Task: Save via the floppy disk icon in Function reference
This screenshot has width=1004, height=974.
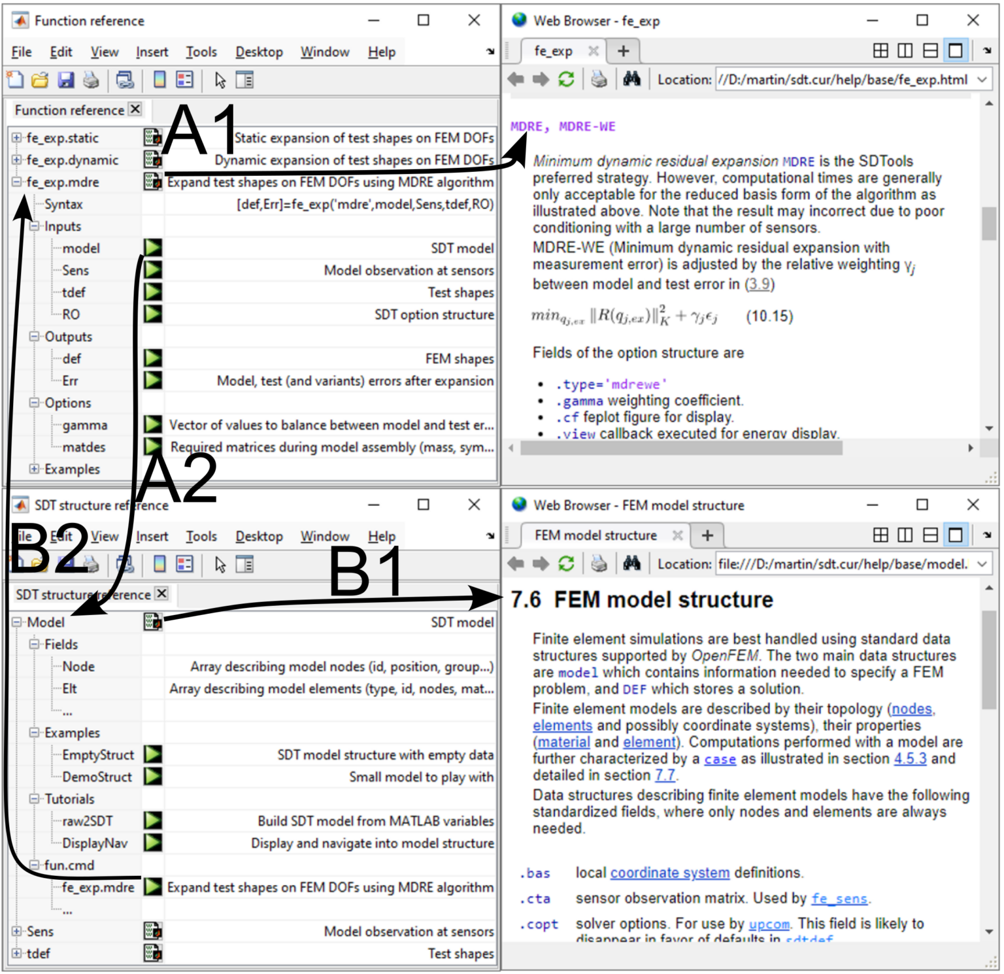Action: coord(66,80)
